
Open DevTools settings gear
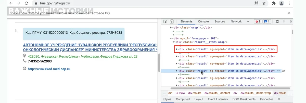click(277, 22)
